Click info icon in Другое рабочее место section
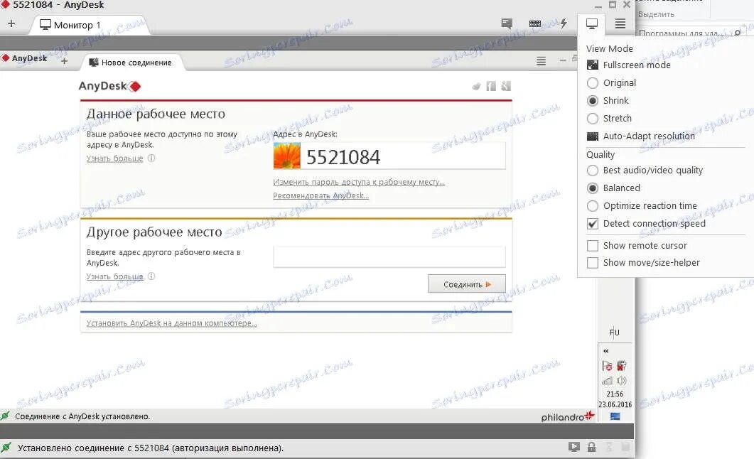 (x=151, y=276)
